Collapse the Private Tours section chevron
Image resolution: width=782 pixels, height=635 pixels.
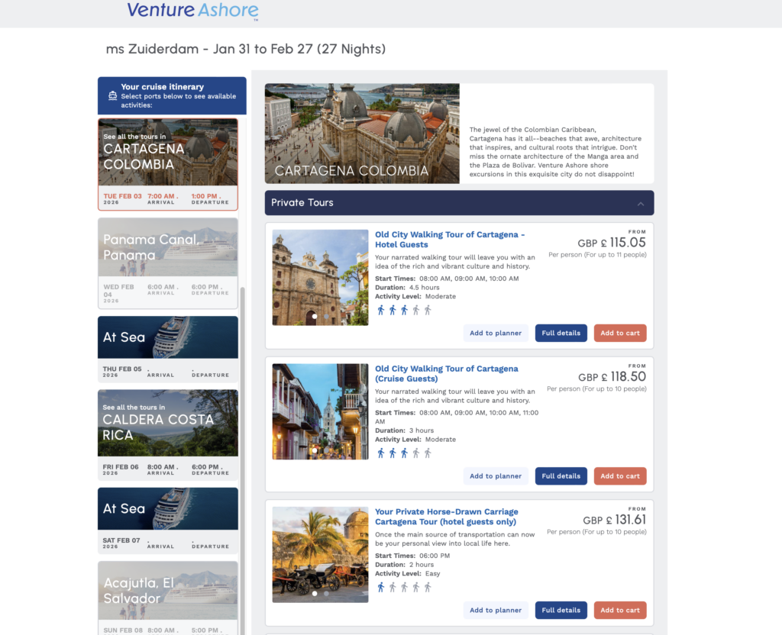(x=641, y=203)
